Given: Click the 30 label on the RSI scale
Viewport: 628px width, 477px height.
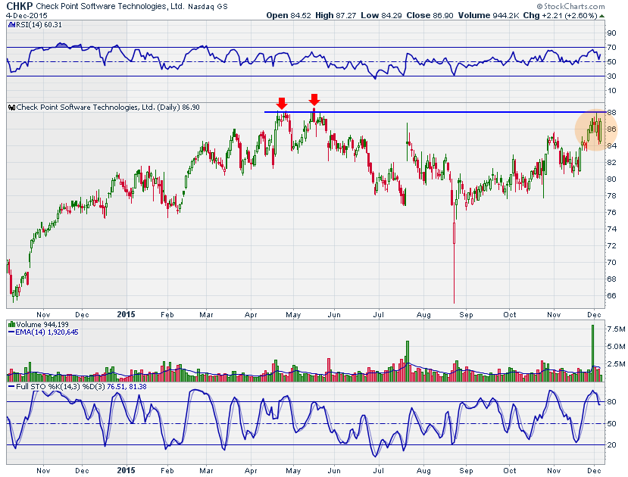Looking at the screenshot, I should tap(611, 76).
